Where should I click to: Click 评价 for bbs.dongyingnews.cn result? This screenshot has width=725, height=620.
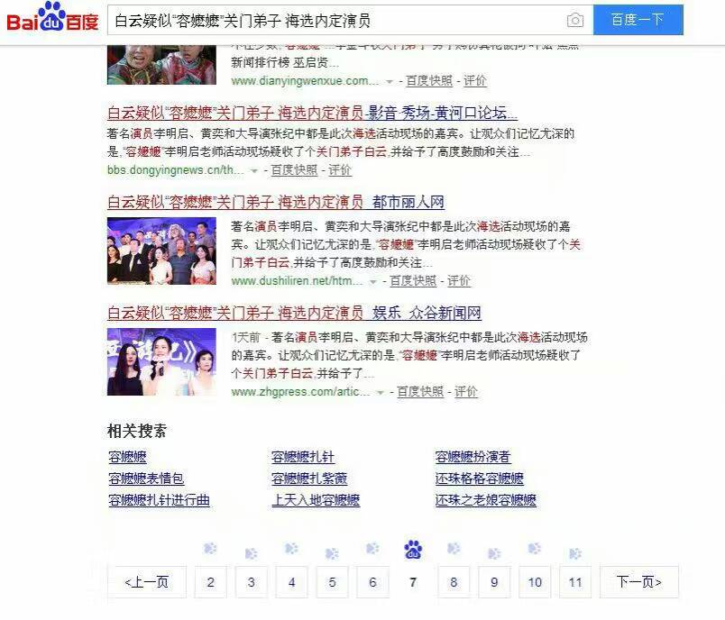pos(340,170)
